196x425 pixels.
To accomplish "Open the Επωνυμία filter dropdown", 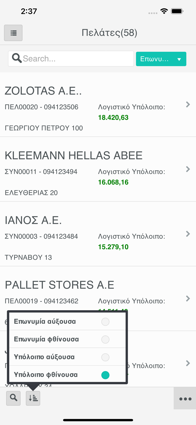I will coord(161,59).
